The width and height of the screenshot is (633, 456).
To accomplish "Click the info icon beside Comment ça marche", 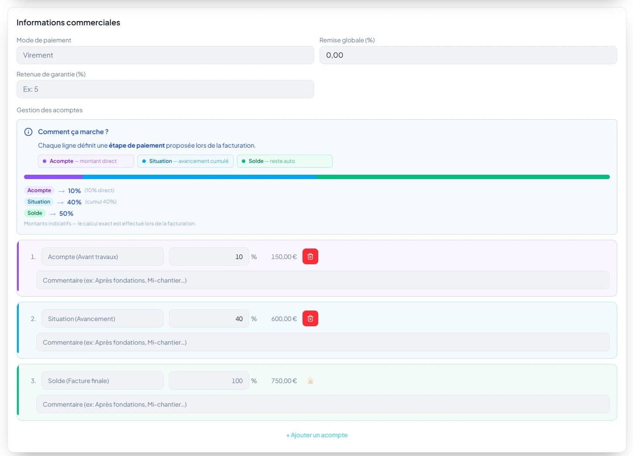I will point(28,132).
